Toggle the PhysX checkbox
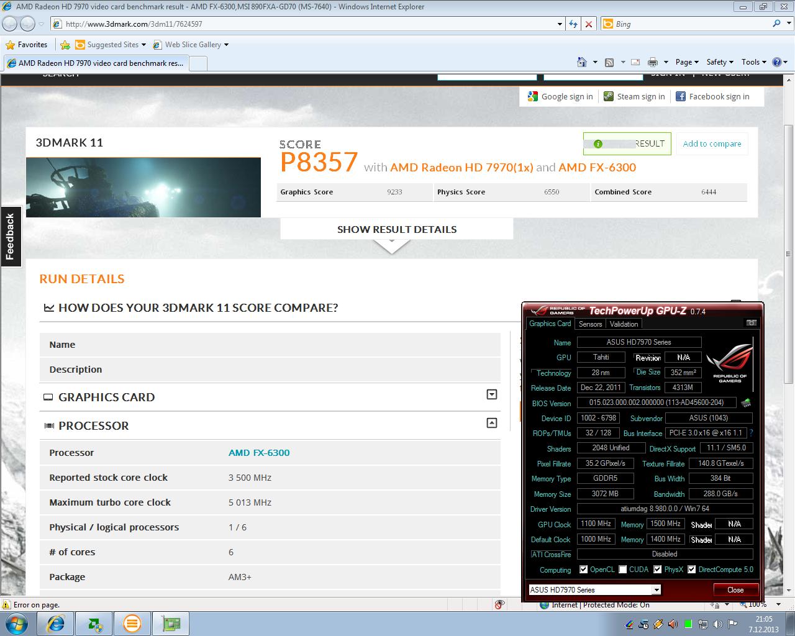The height and width of the screenshot is (636, 795). [x=658, y=569]
